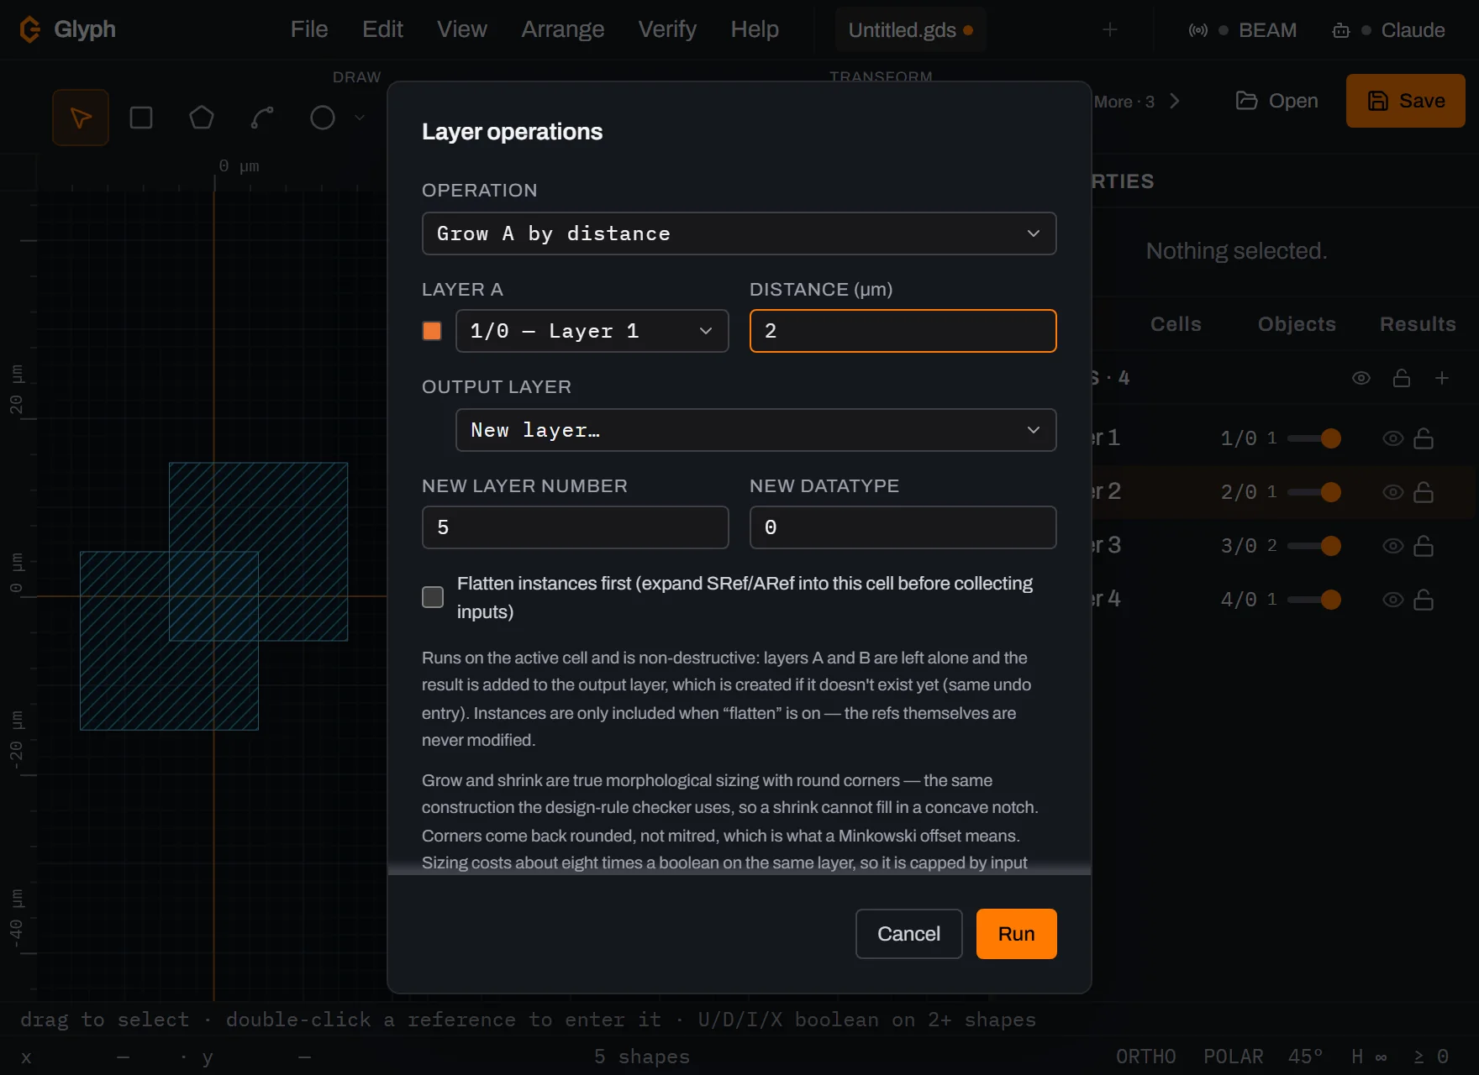Click the Save button
The width and height of the screenshot is (1479, 1075).
(x=1406, y=101)
